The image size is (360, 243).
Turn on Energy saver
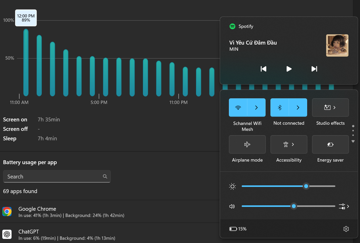(330, 145)
